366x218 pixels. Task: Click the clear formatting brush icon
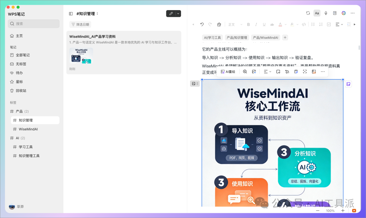pos(219,24)
